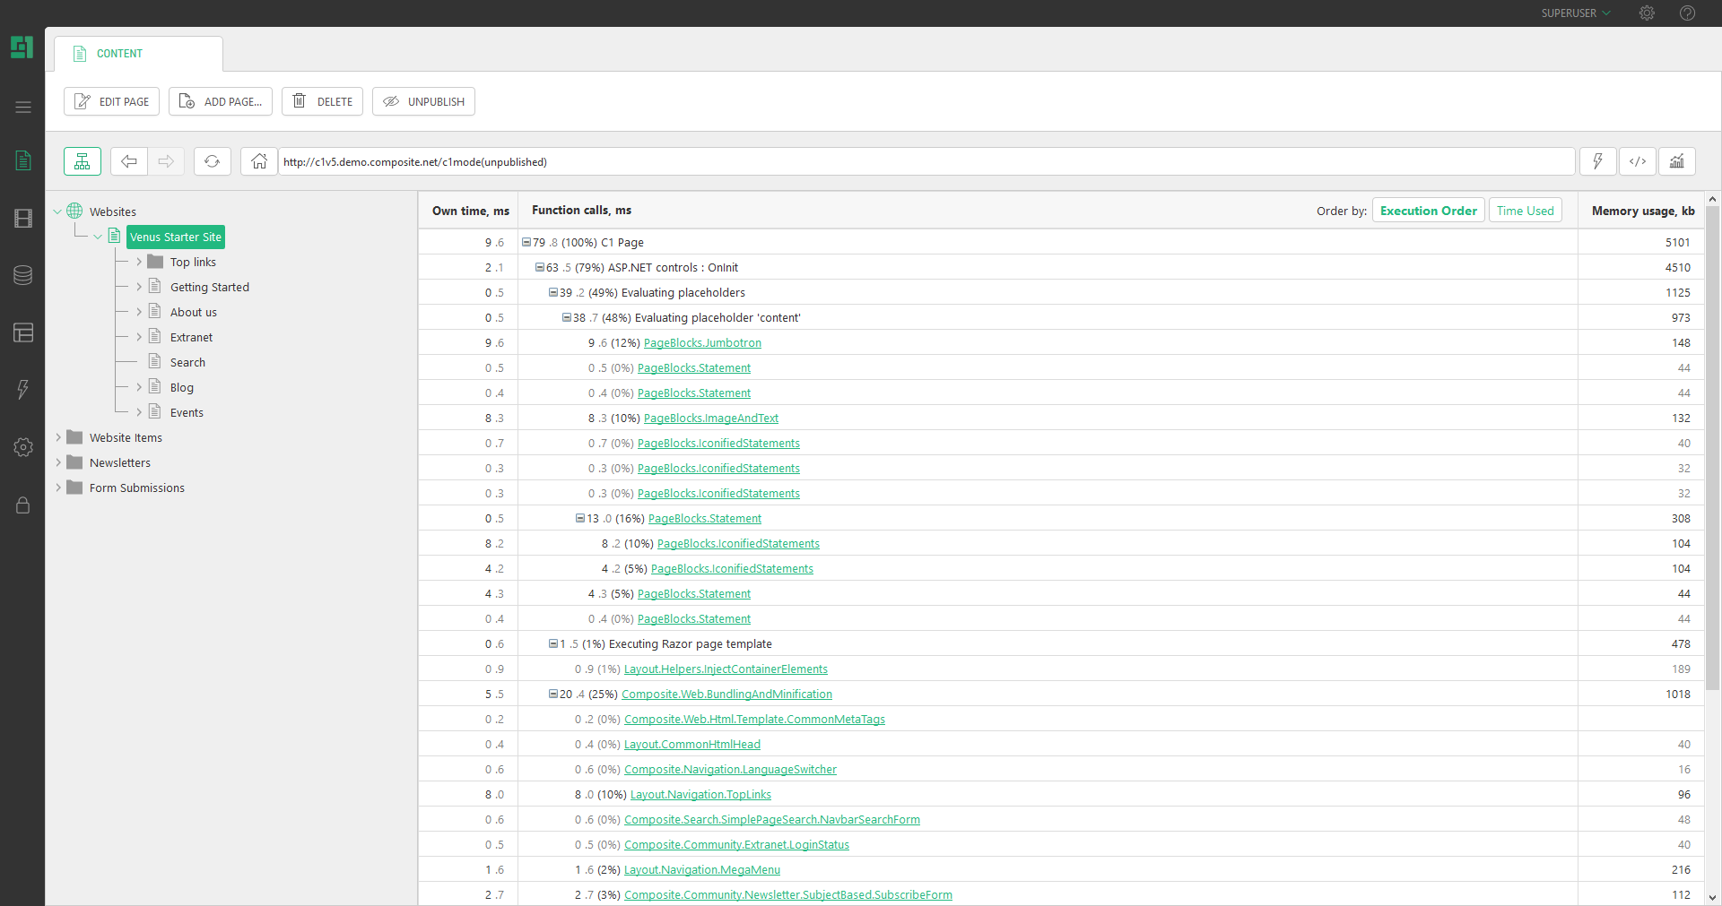
Task: Switch to the source code view
Action: (x=1637, y=161)
